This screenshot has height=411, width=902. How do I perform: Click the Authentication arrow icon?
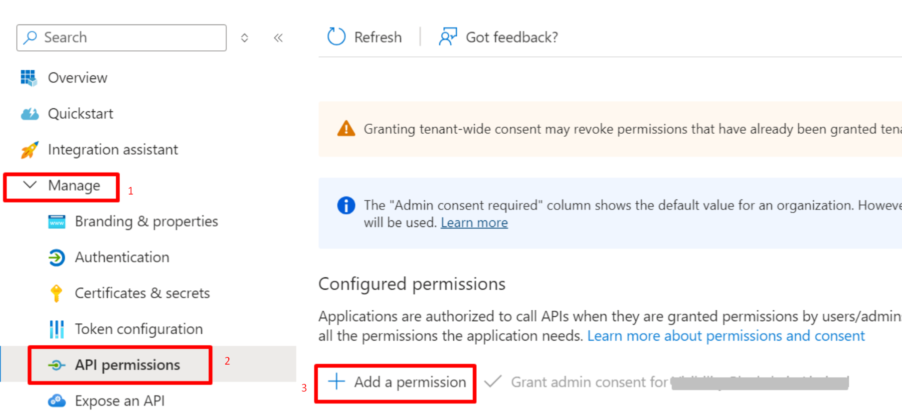point(56,257)
